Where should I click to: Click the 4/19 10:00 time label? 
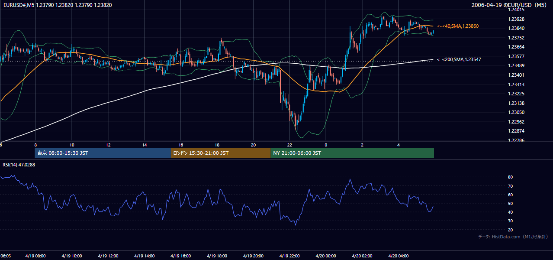pyautogui.click(x=72, y=256)
